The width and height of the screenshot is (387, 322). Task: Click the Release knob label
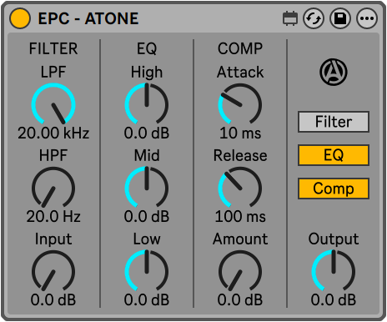click(240, 155)
